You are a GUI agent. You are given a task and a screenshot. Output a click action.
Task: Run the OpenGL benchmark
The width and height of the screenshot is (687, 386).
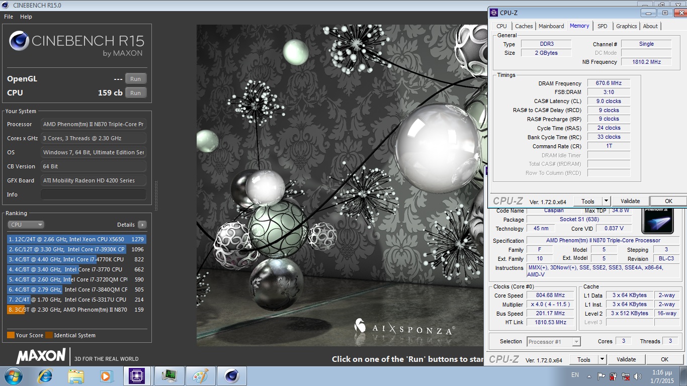pos(136,79)
